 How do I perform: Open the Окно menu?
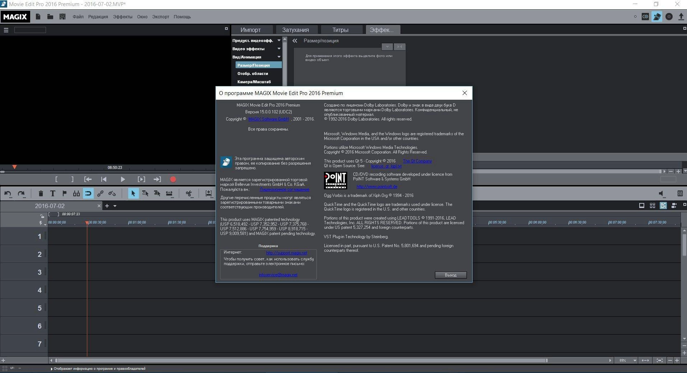pyautogui.click(x=142, y=17)
